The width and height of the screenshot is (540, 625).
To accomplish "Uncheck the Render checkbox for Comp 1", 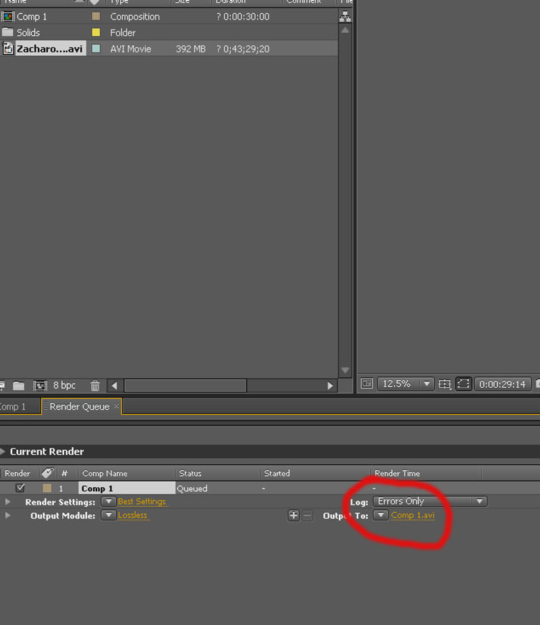I will tap(20, 488).
